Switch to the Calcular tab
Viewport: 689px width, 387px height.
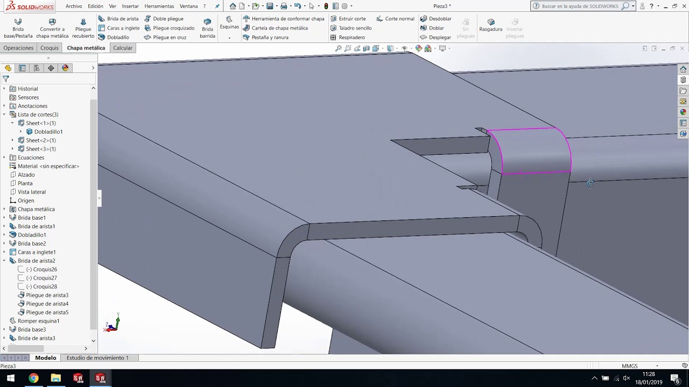click(123, 48)
